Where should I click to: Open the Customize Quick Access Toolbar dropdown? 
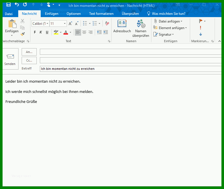(x=59, y=5)
